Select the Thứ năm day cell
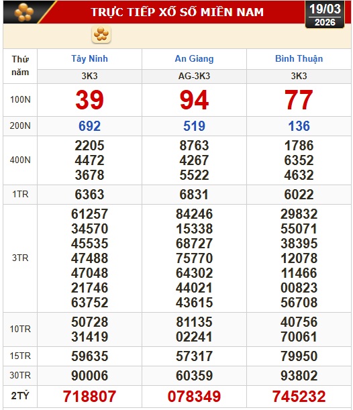This screenshot has height=410, width=353. pos(20,66)
